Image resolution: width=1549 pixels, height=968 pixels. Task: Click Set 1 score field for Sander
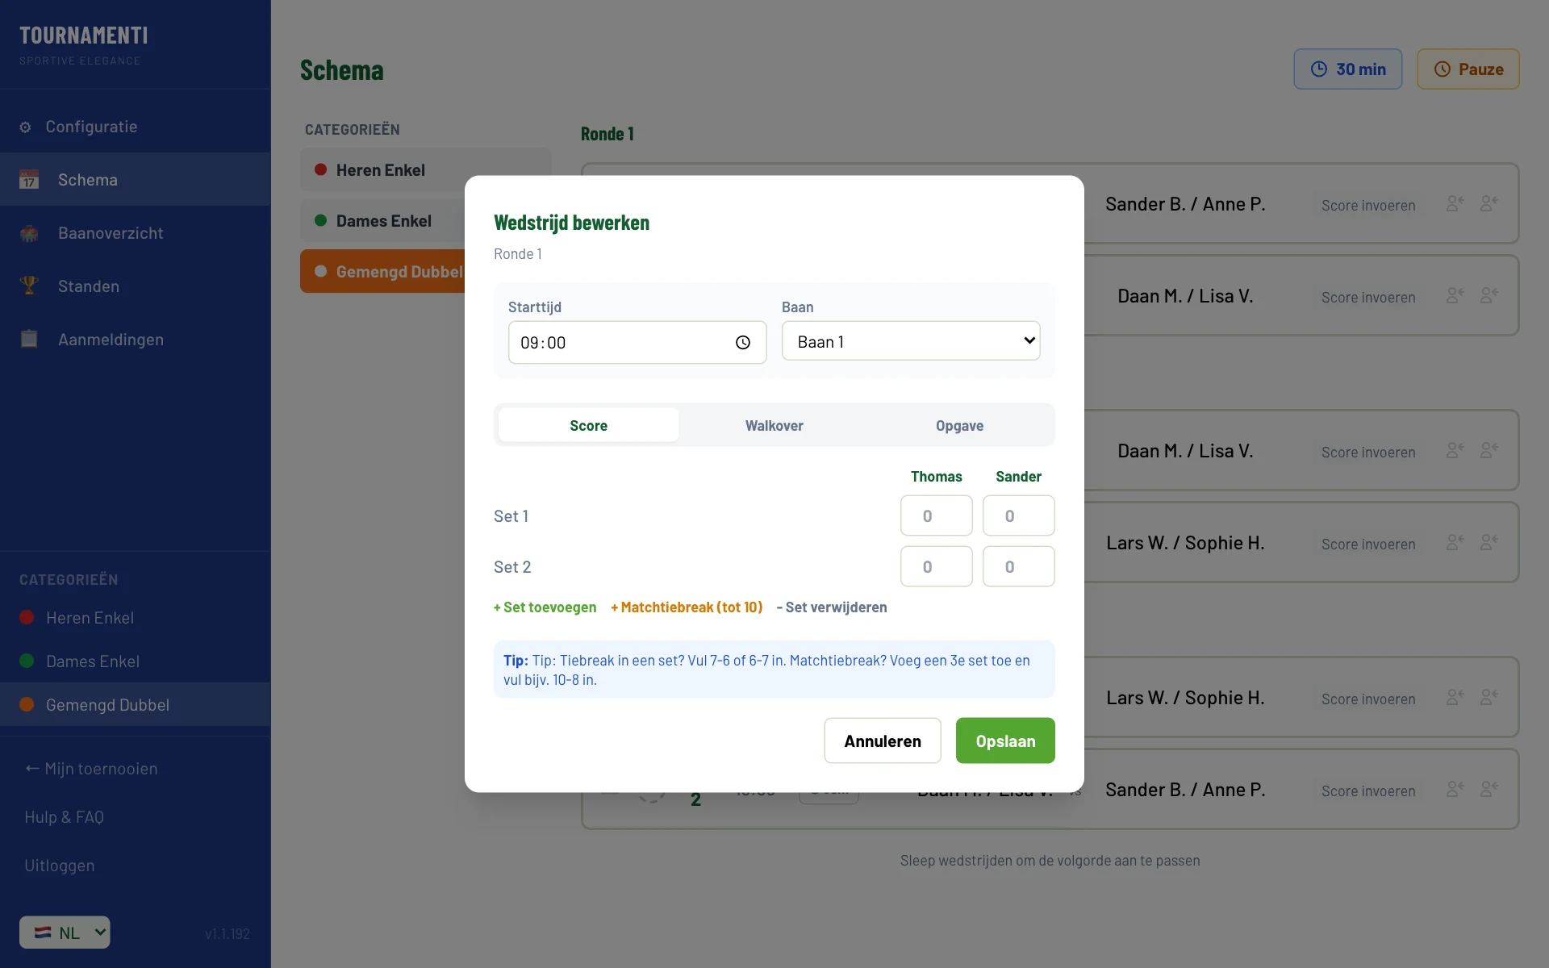coord(1018,515)
